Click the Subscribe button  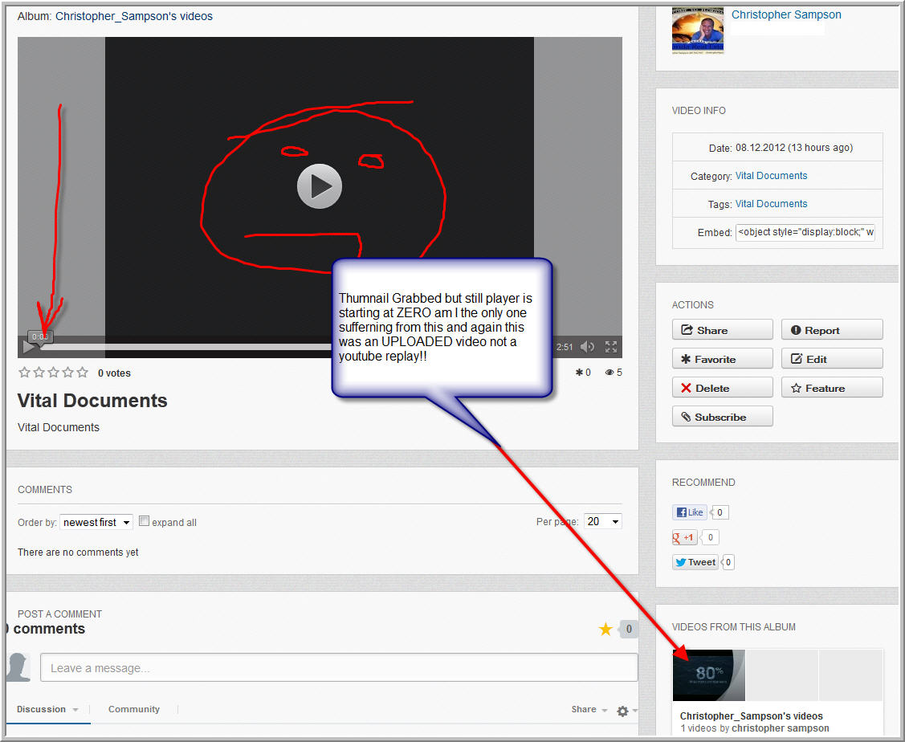click(x=722, y=417)
